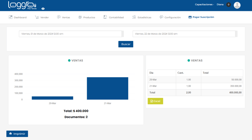The image size is (252, 140).
Task: Toggle the VENTAS legend dot above the table
Action: (x=189, y=61)
